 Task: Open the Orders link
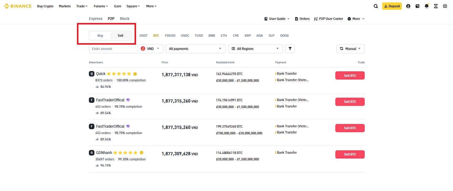click(302, 19)
